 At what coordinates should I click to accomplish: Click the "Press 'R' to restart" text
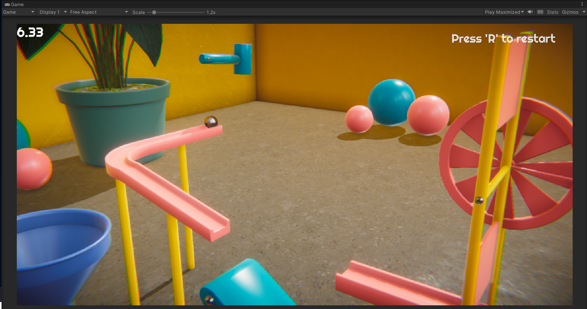coord(503,39)
